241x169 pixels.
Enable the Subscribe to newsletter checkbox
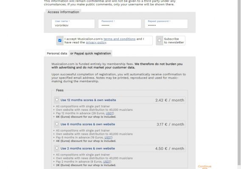[x=160, y=41]
